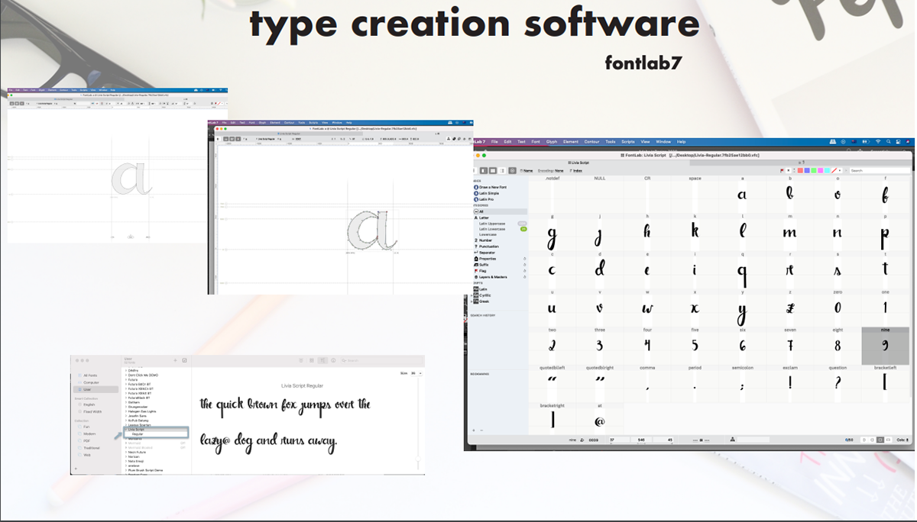Pick the red color flag swatch
Image resolution: width=917 pixels, height=522 pixels.
tap(800, 170)
